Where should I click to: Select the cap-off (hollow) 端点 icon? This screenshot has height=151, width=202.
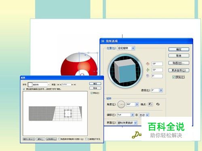point(158,104)
